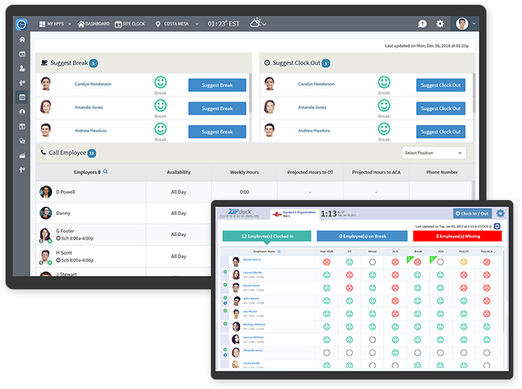Click the coffee cup icon beside Suggest Break
The width and height of the screenshot is (522, 389).
point(44,62)
